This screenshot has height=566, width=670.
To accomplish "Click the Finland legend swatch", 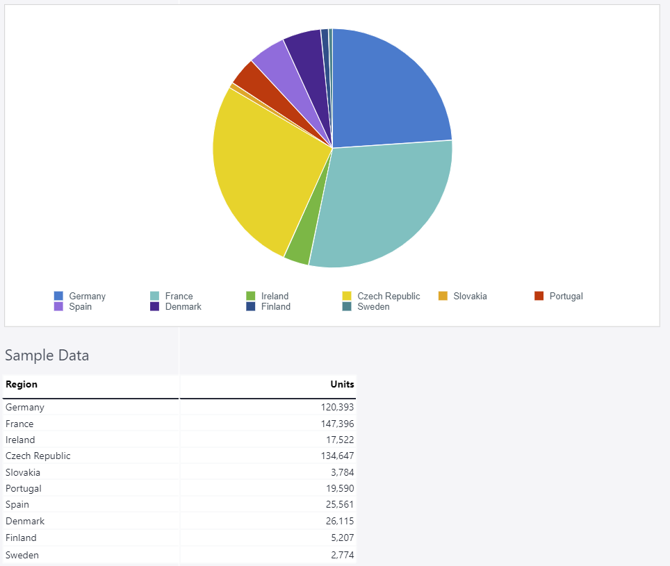I will [251, 306].
